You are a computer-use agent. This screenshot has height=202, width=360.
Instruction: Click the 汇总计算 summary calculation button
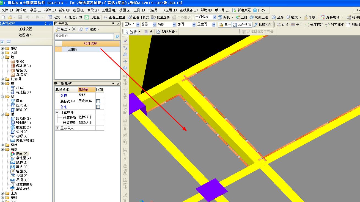click(73, 17)
